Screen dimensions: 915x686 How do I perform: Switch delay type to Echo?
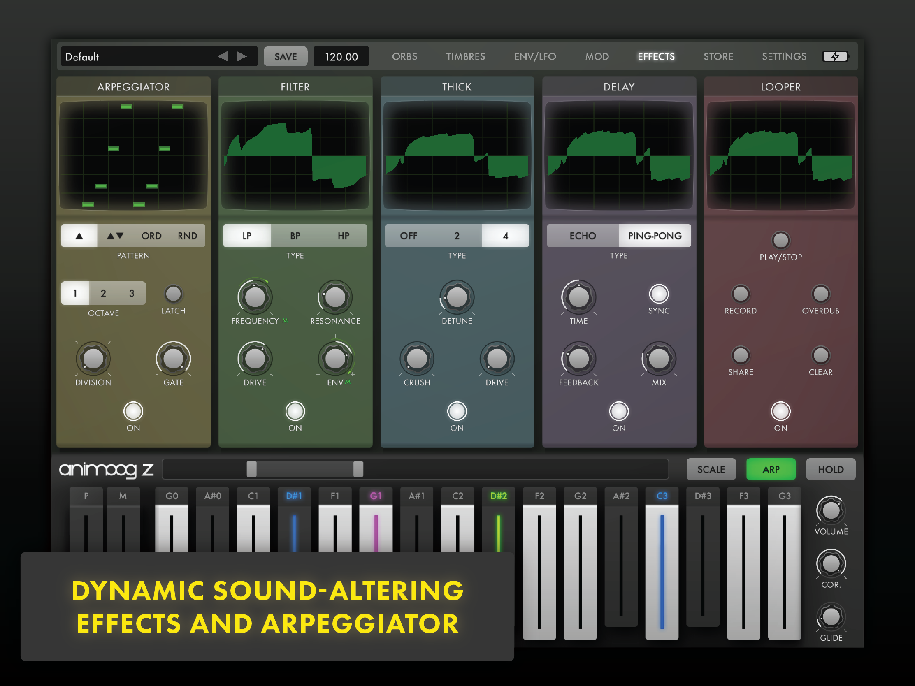click(583, 236)
